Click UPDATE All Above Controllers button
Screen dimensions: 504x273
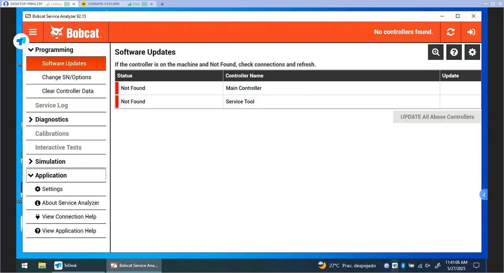point(437,117)
